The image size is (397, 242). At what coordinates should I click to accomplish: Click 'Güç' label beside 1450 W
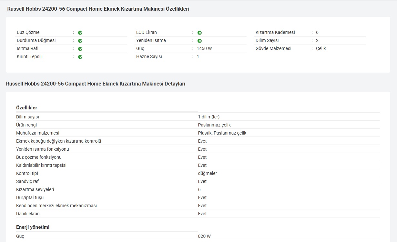tap(140, 48)
